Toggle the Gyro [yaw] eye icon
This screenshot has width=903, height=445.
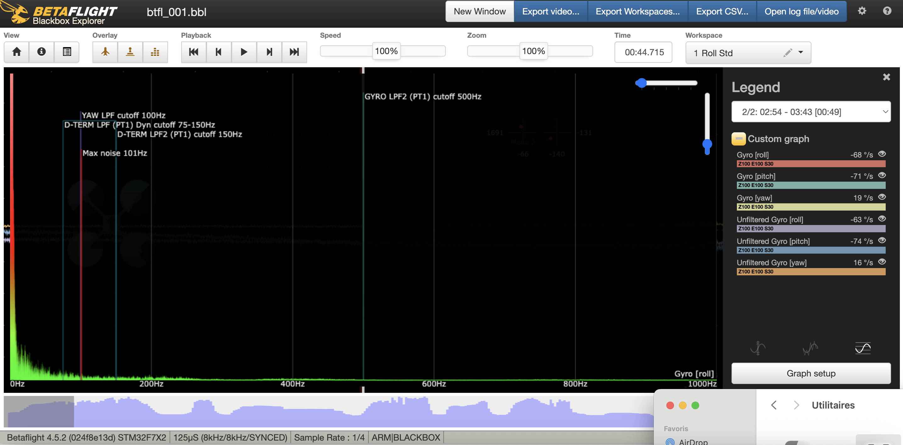click(x=882, y=197)
